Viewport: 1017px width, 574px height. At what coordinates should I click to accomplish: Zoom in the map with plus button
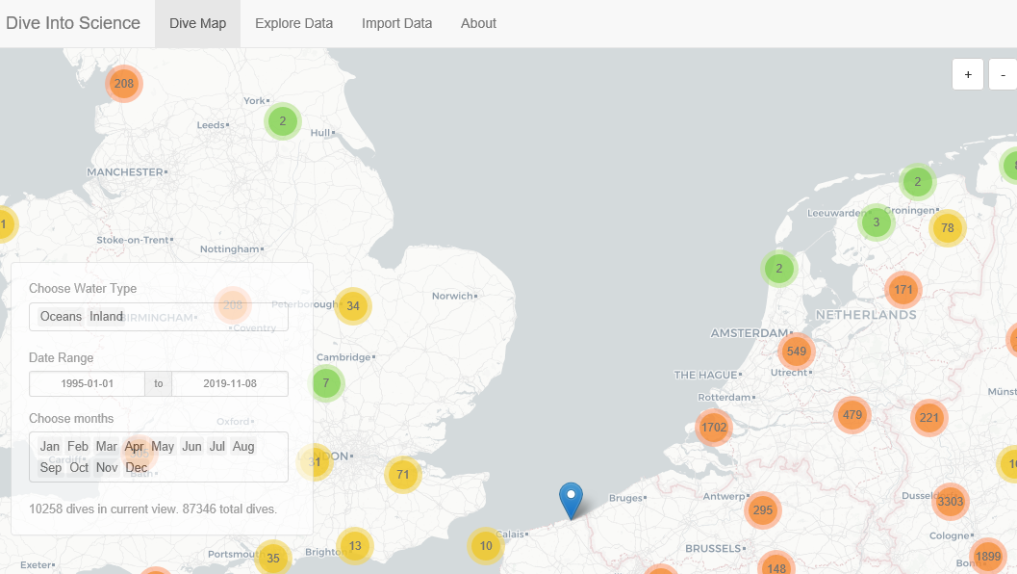tap(968, 74)
